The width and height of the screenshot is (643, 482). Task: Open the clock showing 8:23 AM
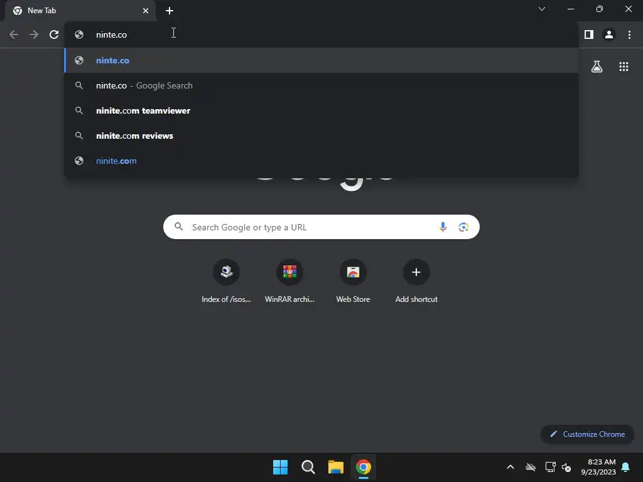[598, 467]
